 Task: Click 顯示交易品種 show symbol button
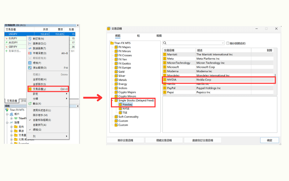point(125,140)
